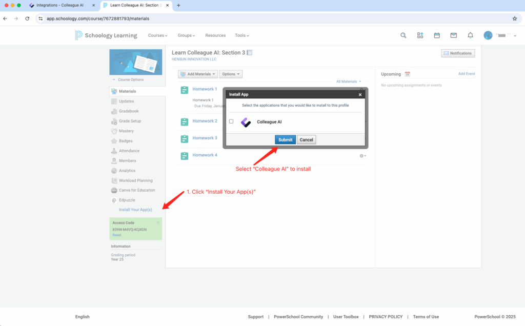
Task: Check the Colleague AI checkbox
Action: (231, 121)
